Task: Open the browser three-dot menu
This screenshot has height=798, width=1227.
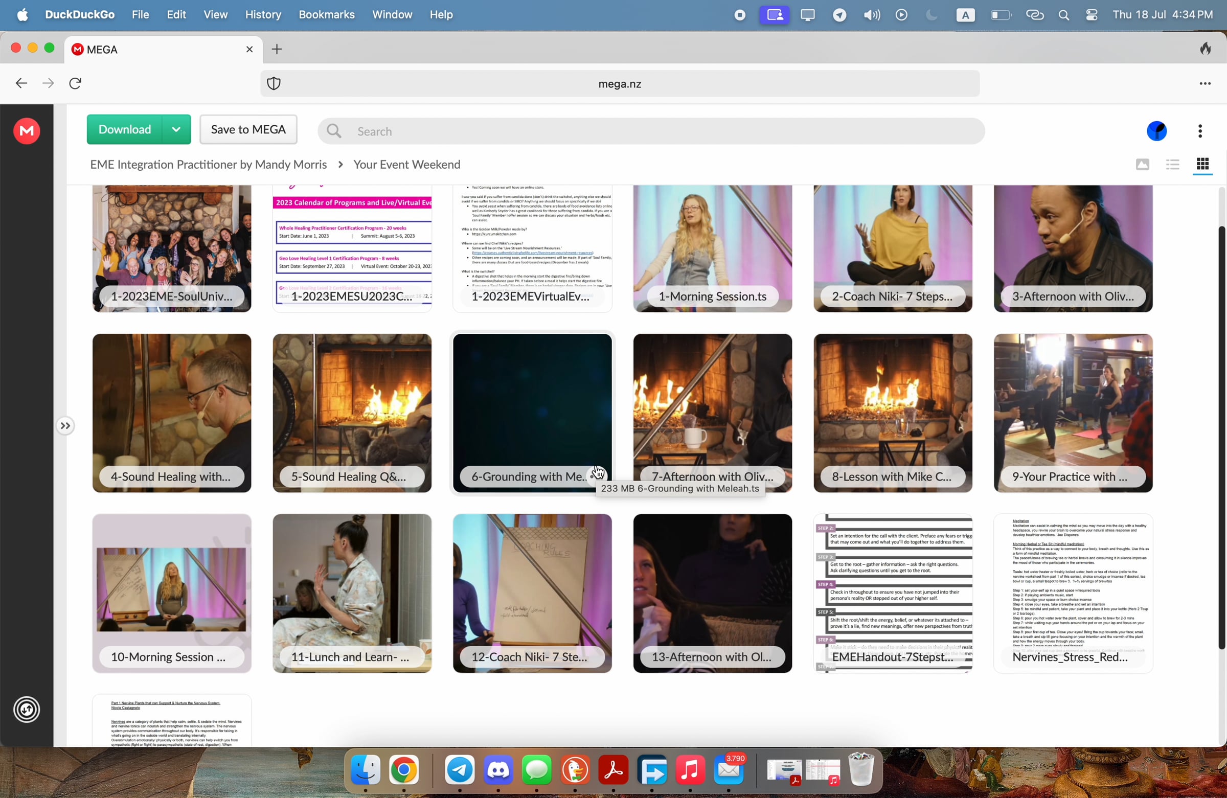Action: tap(1205, 83)
